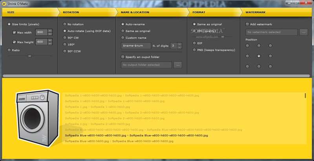This screenshot has width=314, height=161.
Task: Check the Add watermark option
Action: [247, 24]
